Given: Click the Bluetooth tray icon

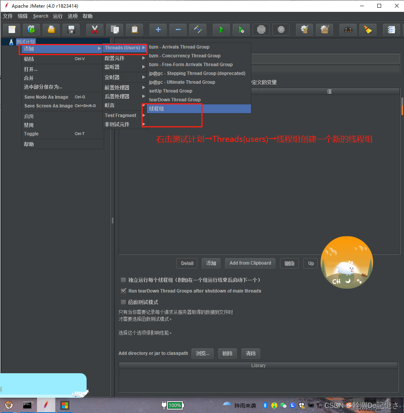Looking at the screenshot, I should click(x=265, y=405).
